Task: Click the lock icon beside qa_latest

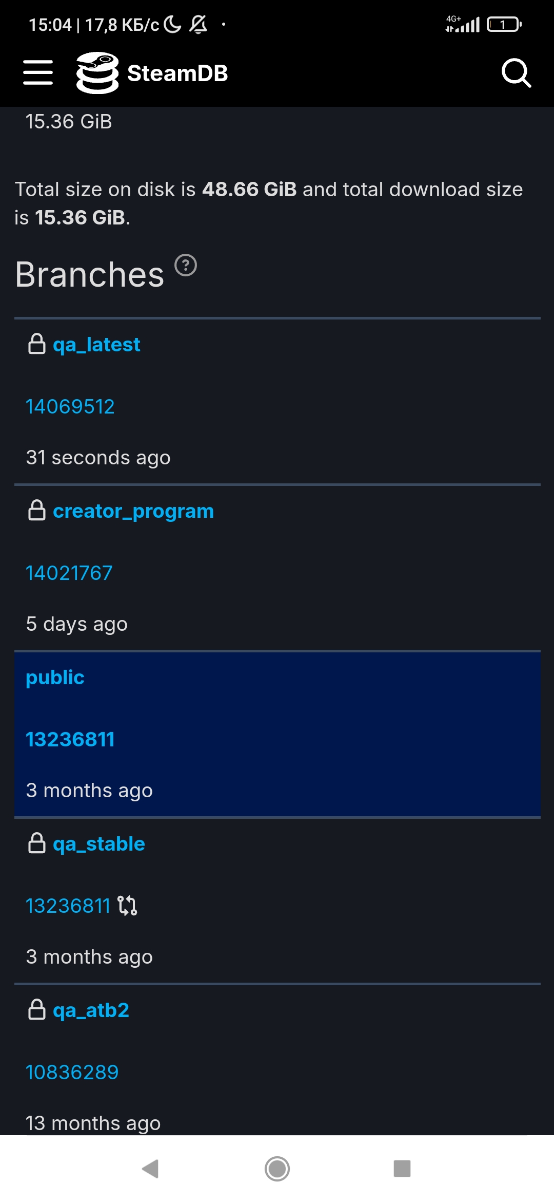Action: click(x=37, y=344)
